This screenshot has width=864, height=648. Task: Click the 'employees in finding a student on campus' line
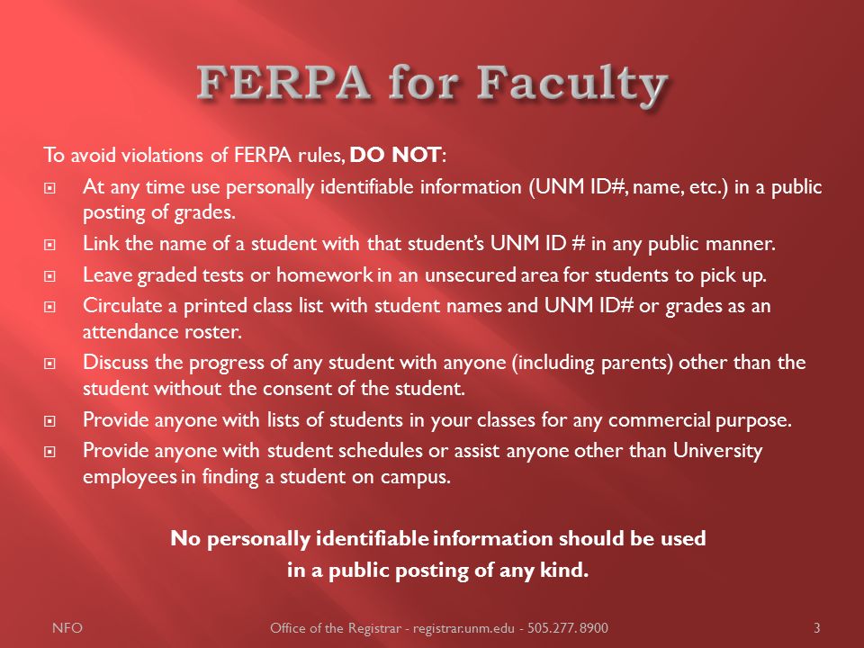(x=266, y=477)
